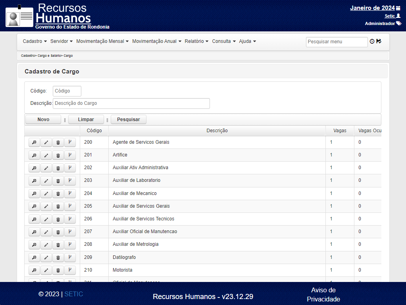The width and height of the screenshot is (406, 305).
Task: Select the Datilografo description cell
Action: 217,257
